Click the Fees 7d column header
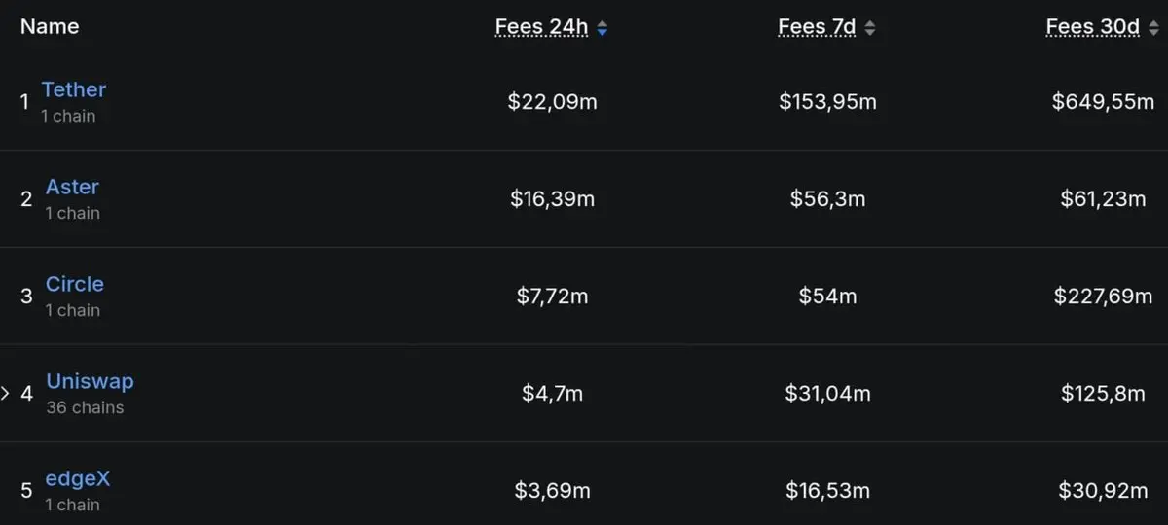The height and width of the screenshot is (525, 1168). point(818,27)
